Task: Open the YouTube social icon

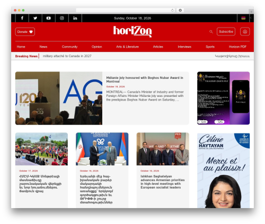Action: point(49,18)
